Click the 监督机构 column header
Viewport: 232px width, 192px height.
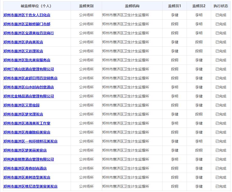click(x=132, y=6)
